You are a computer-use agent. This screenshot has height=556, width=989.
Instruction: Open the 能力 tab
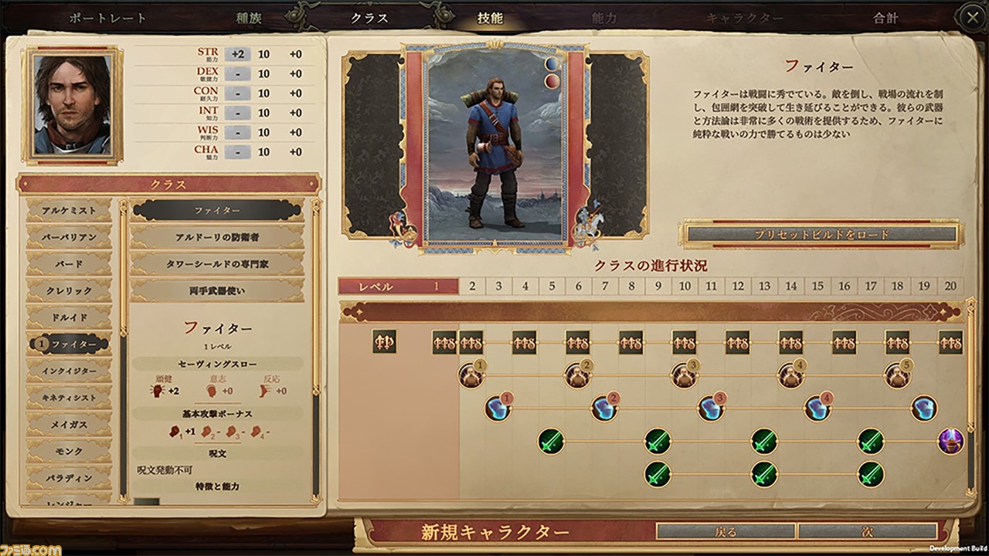tap(604, 19)
